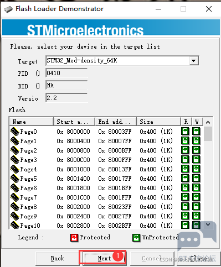Click the flash list scroll down arrow

point(208,224)
